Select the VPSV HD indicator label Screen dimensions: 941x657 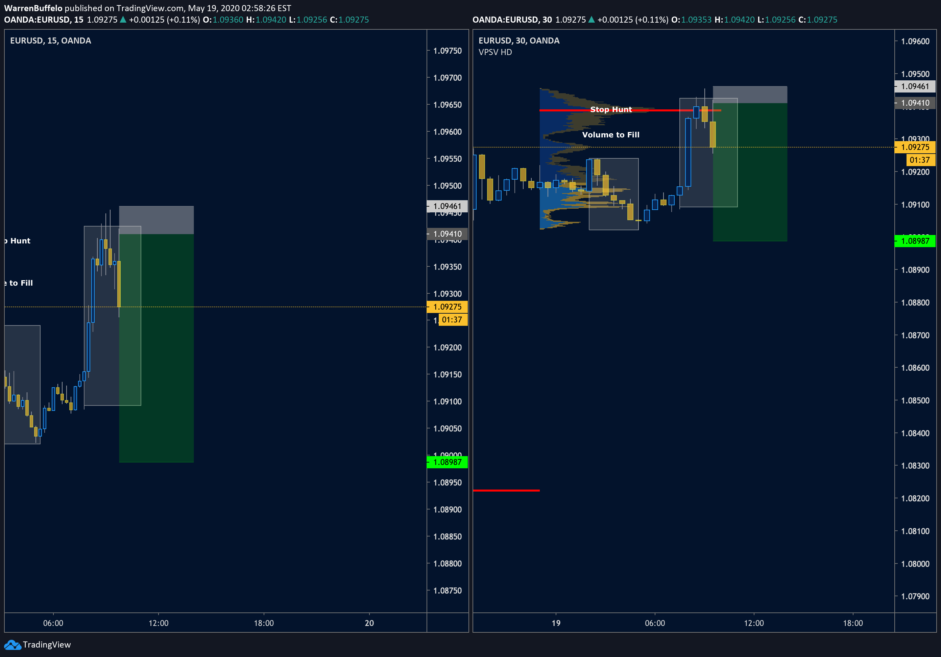495,52
